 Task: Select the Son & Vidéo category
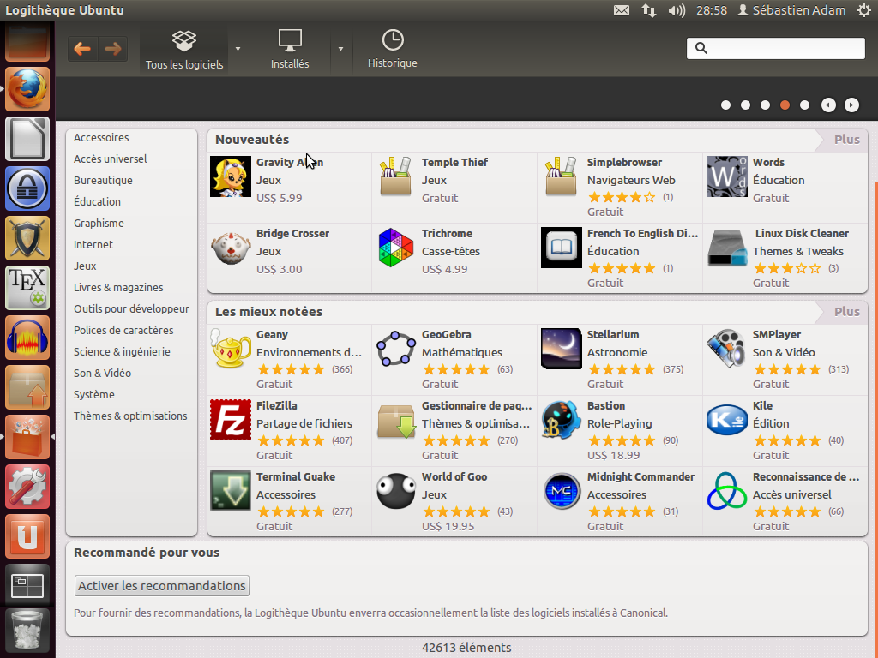[103, 374]
